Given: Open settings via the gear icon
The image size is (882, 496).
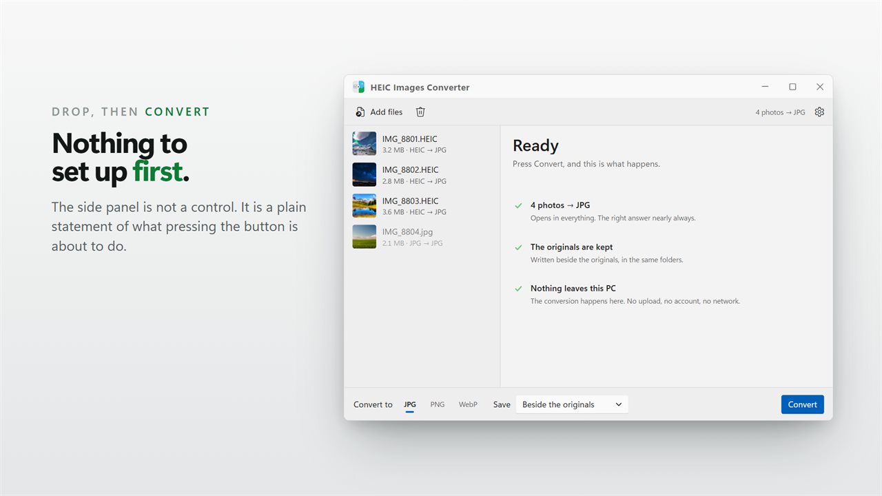Looking at the screenshot, I should [819, 112].
